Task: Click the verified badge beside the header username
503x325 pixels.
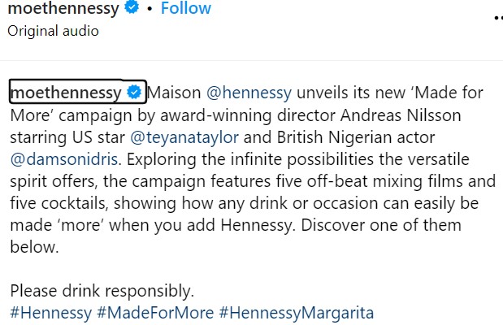Action: [132, 9]
